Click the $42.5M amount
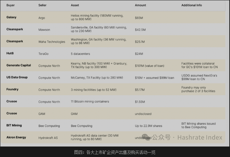This screenshot has width=230, height=157. pos(140,30)
